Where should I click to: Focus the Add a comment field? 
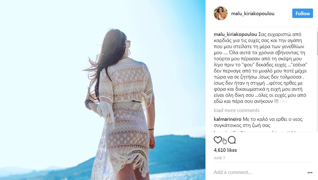point(260,172)
